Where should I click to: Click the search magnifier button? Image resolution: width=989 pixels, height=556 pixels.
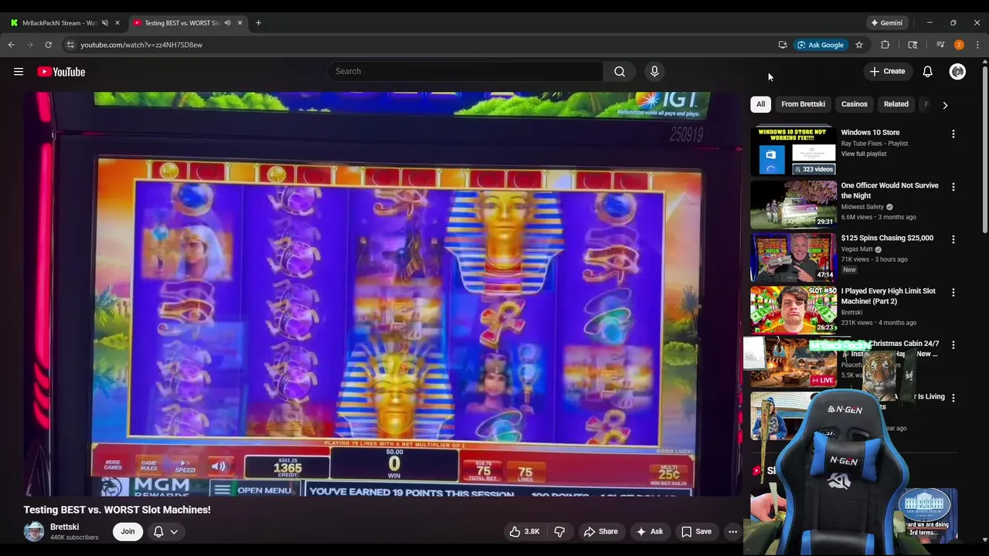pyautogui.click(x=620, y=71)
